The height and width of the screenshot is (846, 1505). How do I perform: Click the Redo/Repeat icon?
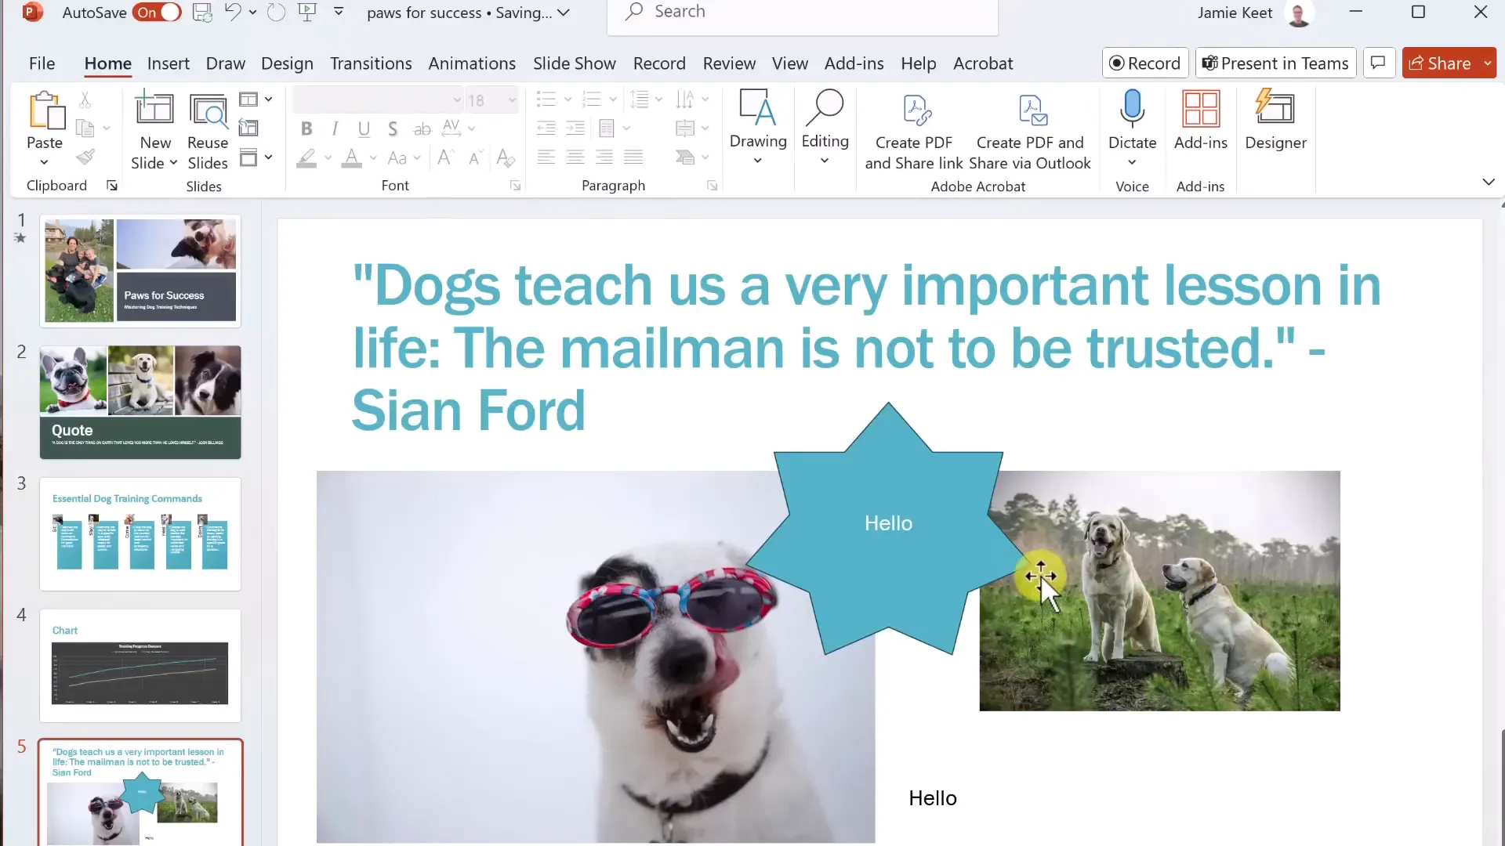coord(276,13)
